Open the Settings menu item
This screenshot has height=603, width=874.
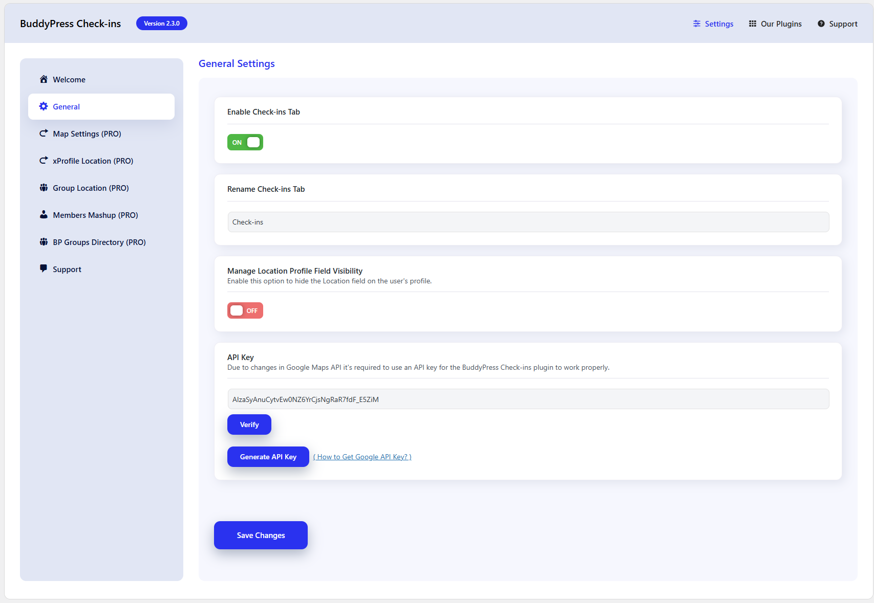[718, 24]
